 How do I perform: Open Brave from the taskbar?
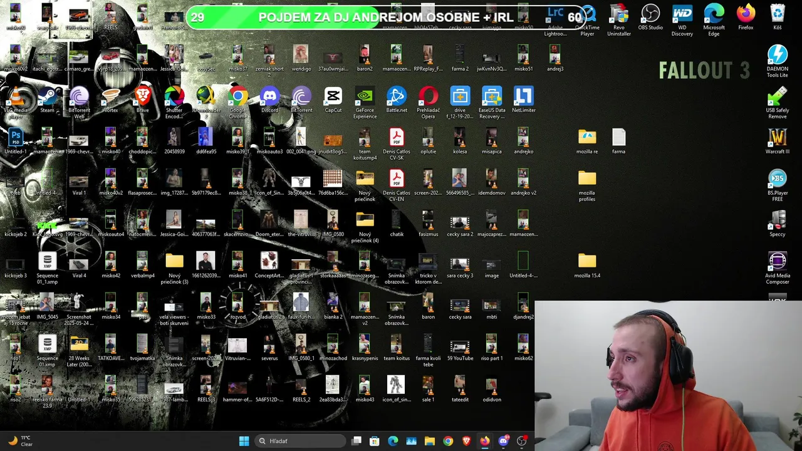[466, 441]
